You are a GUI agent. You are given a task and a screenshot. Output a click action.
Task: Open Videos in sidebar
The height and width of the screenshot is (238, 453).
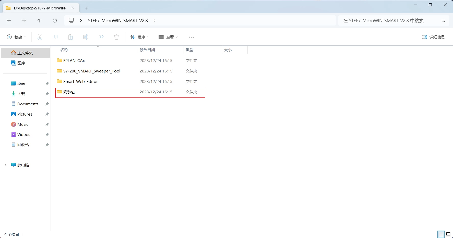[25, 134]
